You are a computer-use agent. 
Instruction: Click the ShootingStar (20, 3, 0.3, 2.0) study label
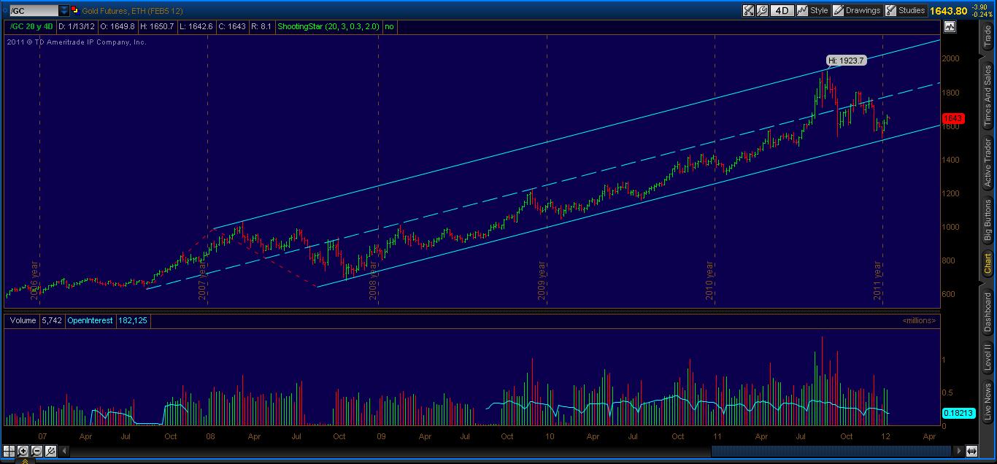(x=328, y=26)
